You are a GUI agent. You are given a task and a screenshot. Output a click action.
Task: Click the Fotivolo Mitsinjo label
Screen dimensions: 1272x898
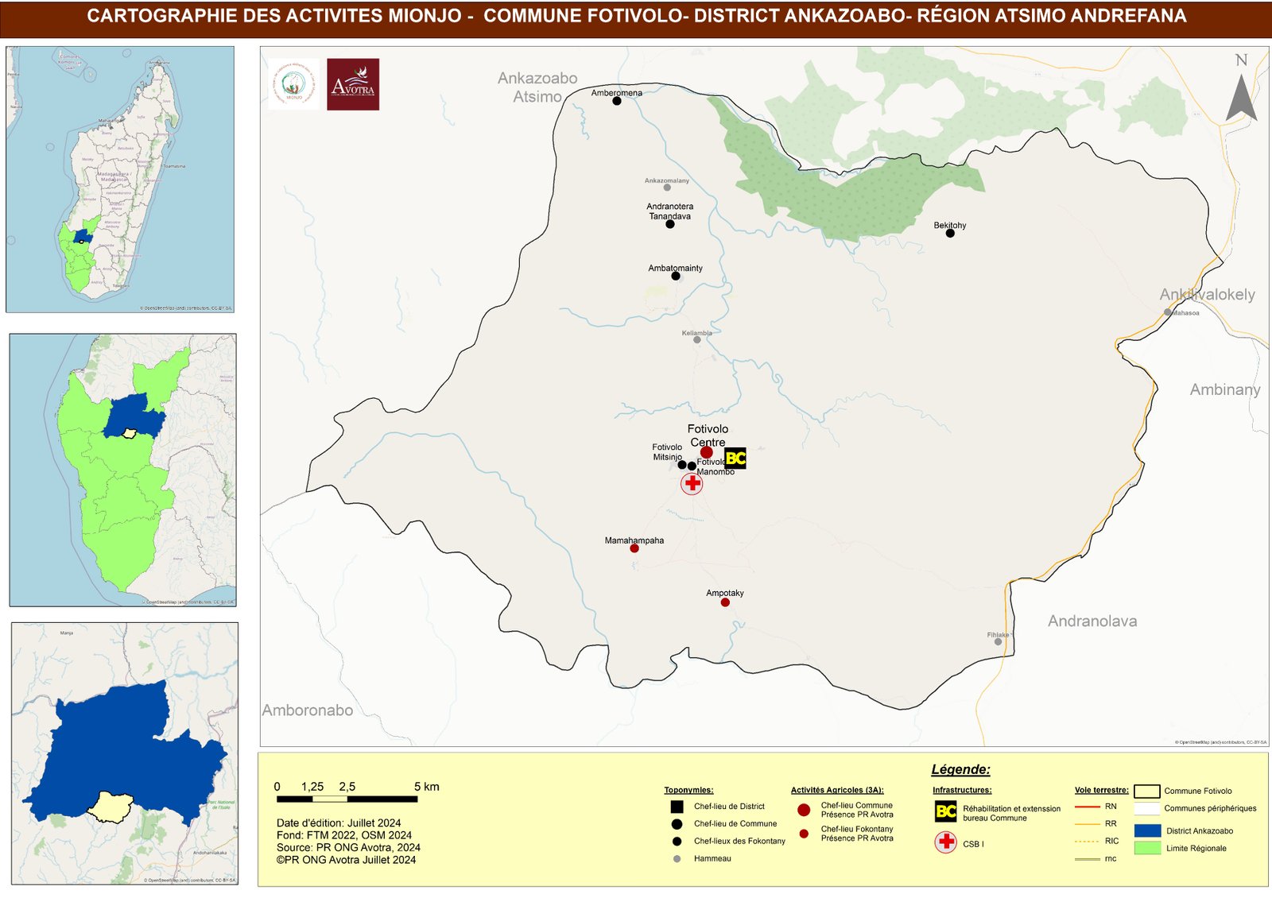coord(667,452)
